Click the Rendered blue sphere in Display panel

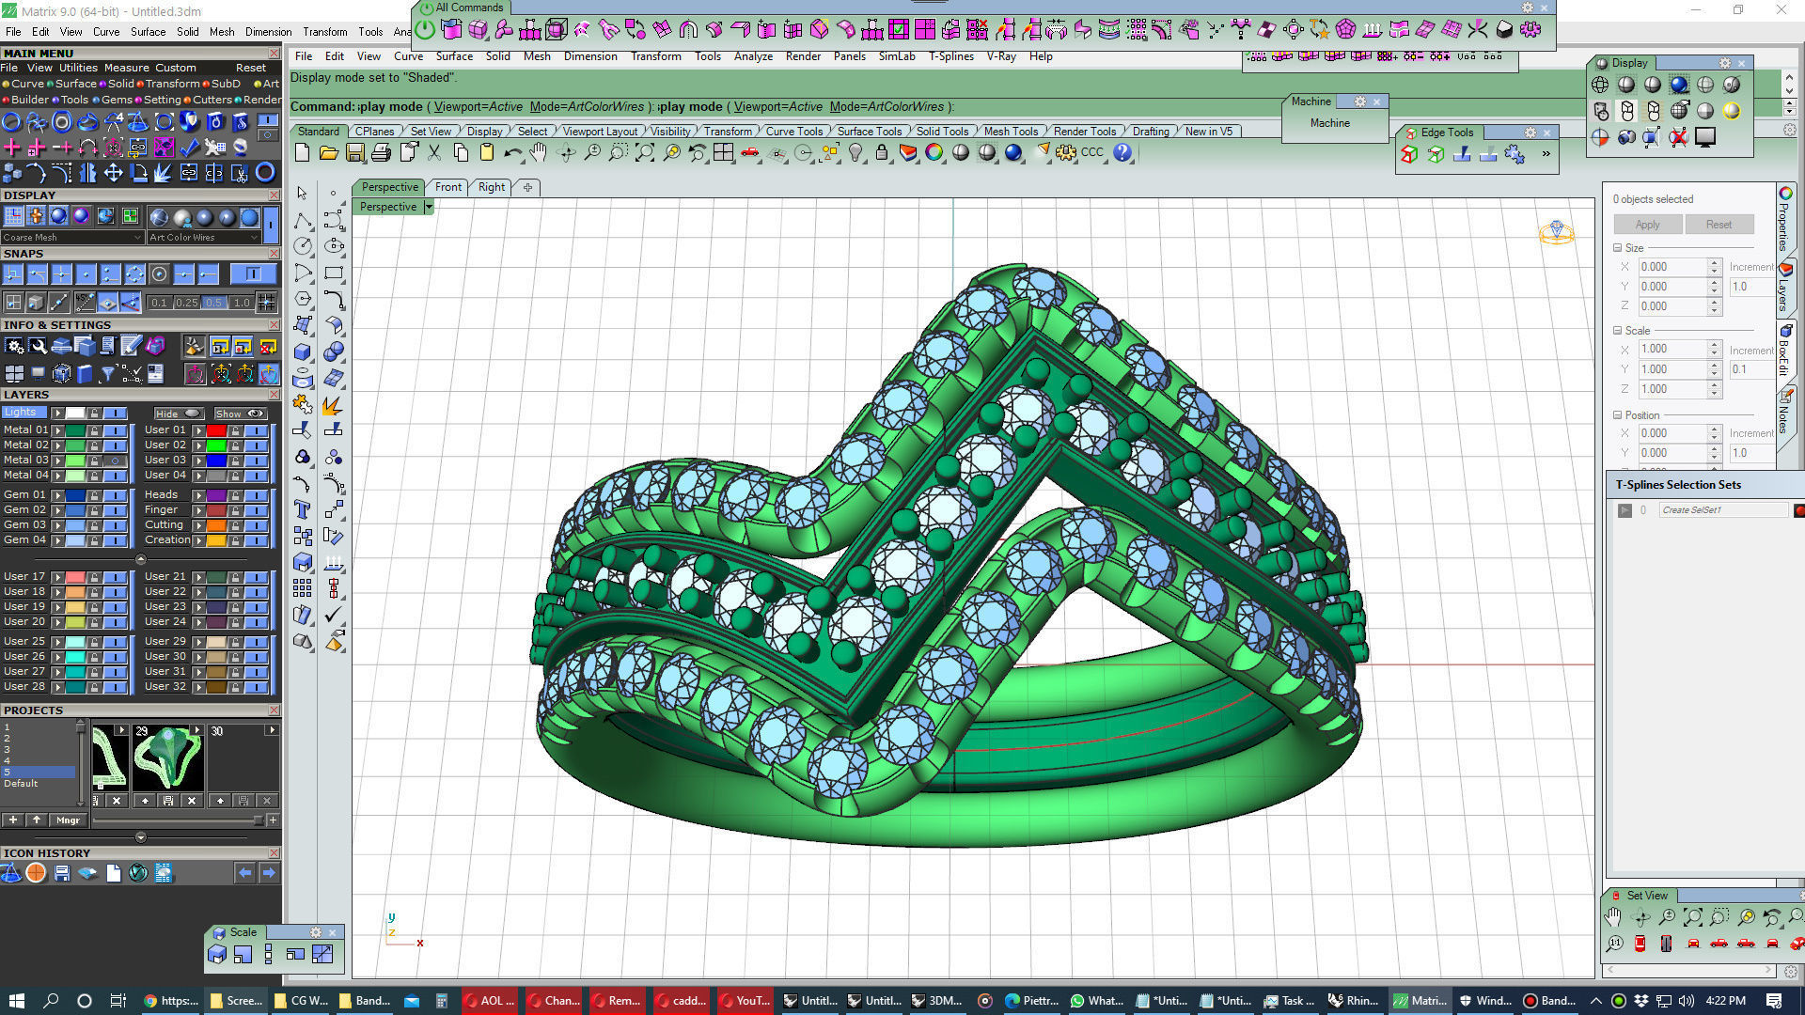point(1678,85)
